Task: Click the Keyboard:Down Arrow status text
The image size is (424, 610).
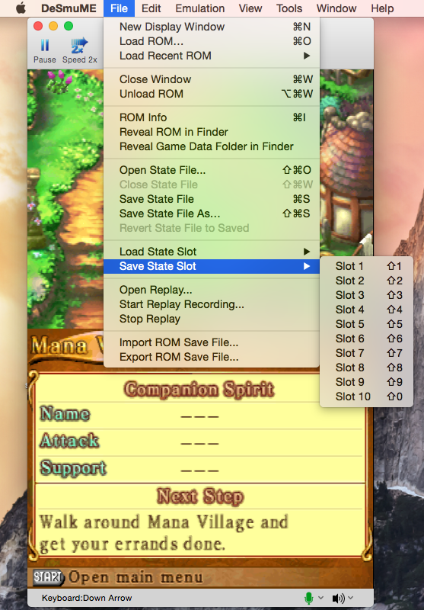Action: (87, 598)
